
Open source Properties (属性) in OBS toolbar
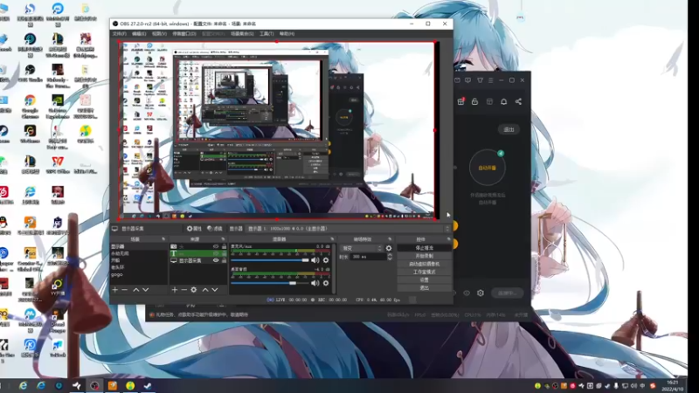(x=193, y=229)
